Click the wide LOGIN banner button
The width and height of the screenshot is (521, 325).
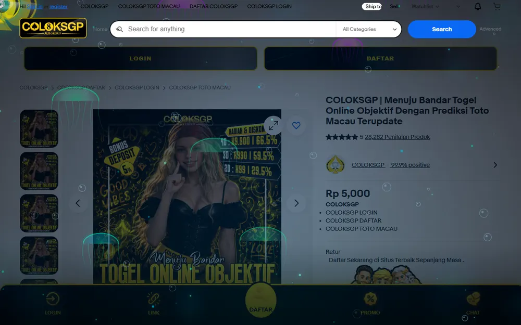point(141,58)
